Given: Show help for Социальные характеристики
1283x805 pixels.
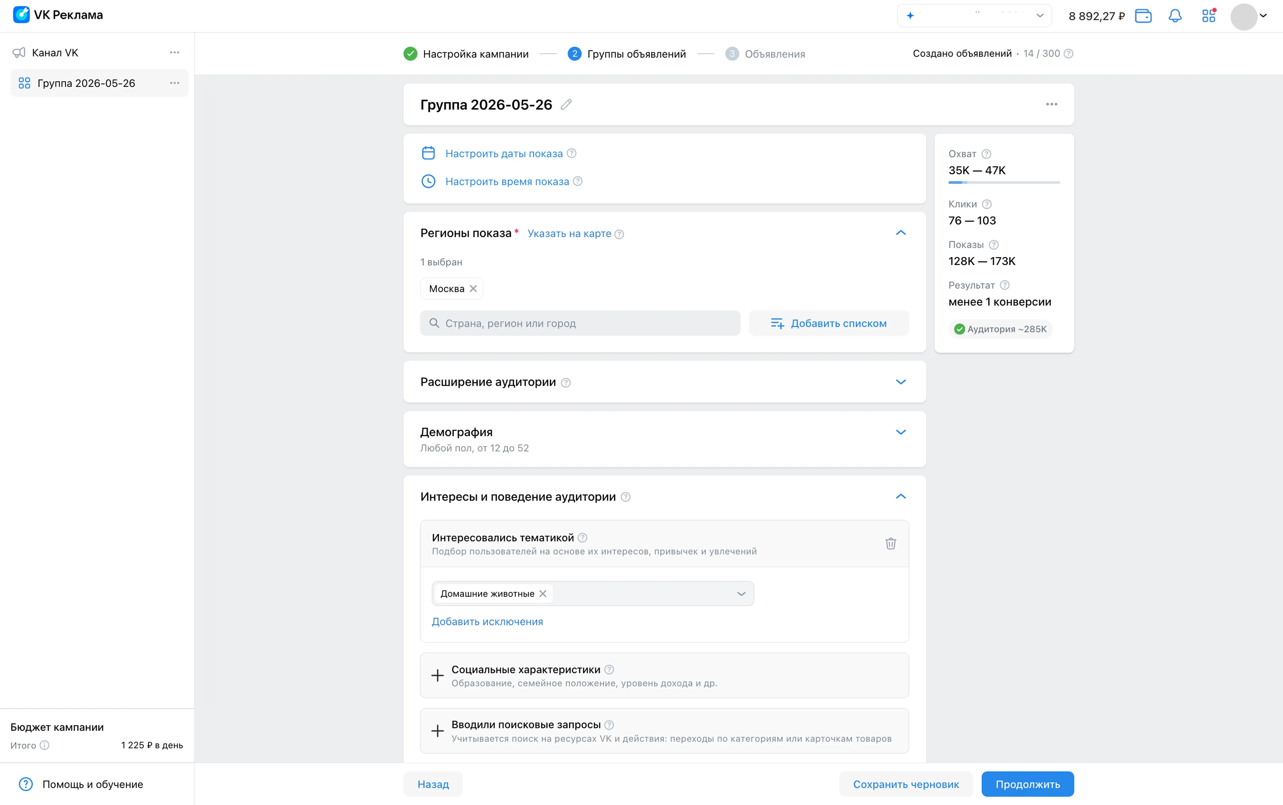Looking at the screenshot, I should (x=609, y=670).
